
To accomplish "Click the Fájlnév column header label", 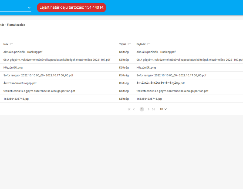I will (141, 44).
